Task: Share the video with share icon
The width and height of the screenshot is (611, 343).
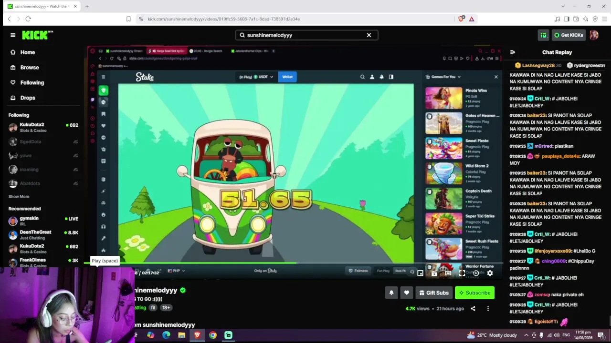Action: tap(473, 309)
